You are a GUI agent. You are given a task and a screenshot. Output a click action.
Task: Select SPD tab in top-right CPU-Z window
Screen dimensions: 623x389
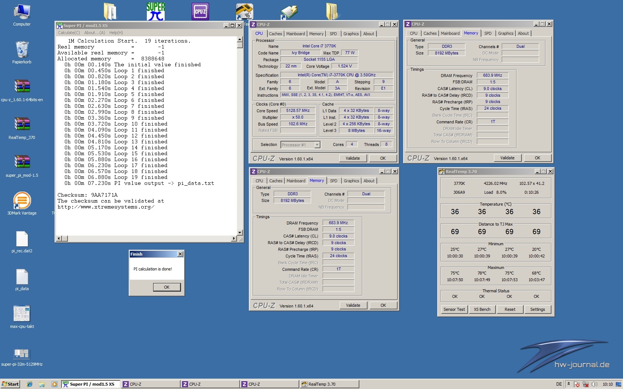(488, 33)
